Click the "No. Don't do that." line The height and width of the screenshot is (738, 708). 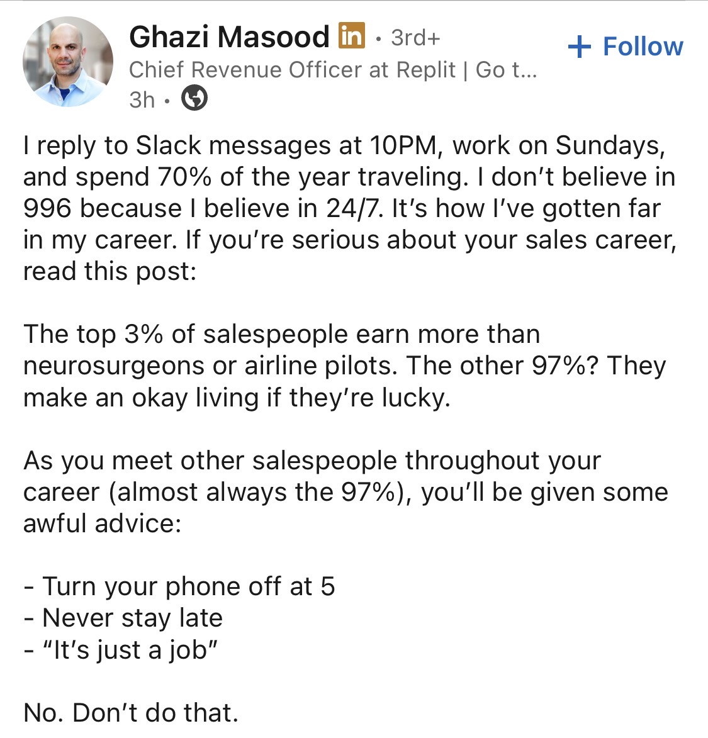pos(131,713)
